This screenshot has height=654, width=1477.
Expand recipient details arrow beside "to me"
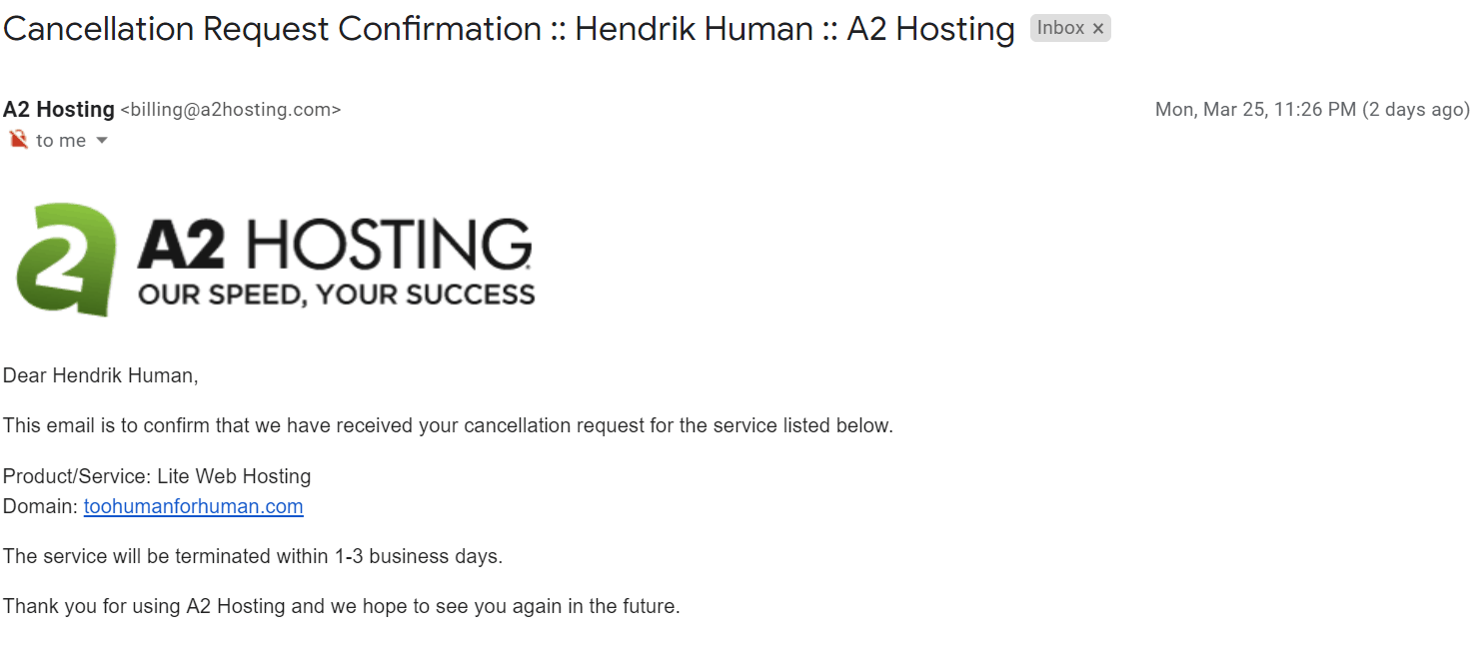click(101, 141)
